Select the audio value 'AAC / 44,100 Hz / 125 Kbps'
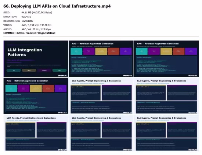The height and width of the screenshot is (155, 202). pyautogui.click(x=36, y=29)
